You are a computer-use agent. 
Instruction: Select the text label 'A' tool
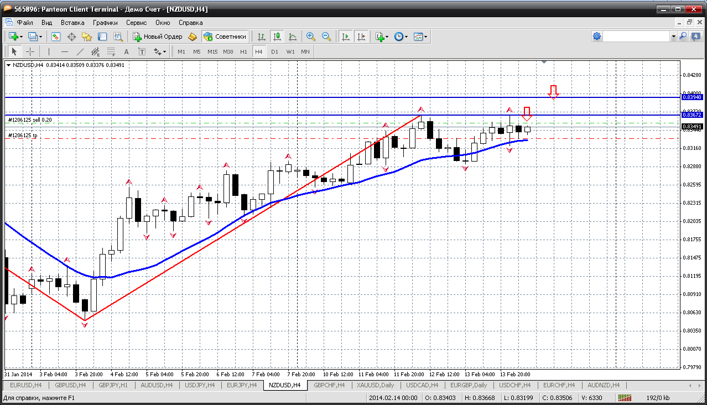pos(126,51)
